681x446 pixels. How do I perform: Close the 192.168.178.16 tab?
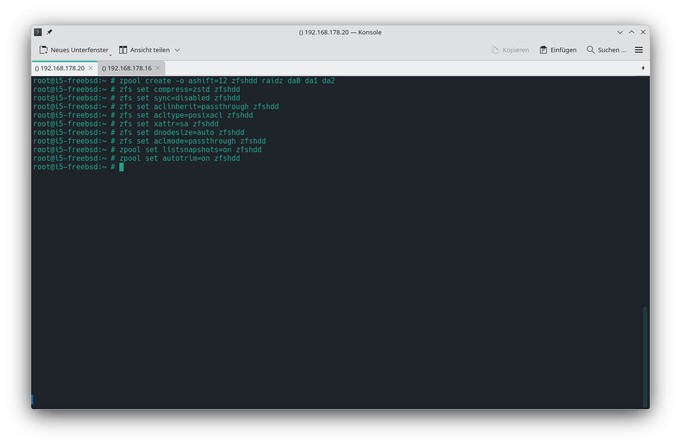click(158, 68)
